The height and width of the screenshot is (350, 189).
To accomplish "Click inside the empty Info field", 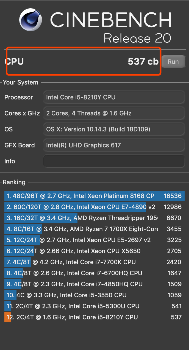I will pos(114,161).
